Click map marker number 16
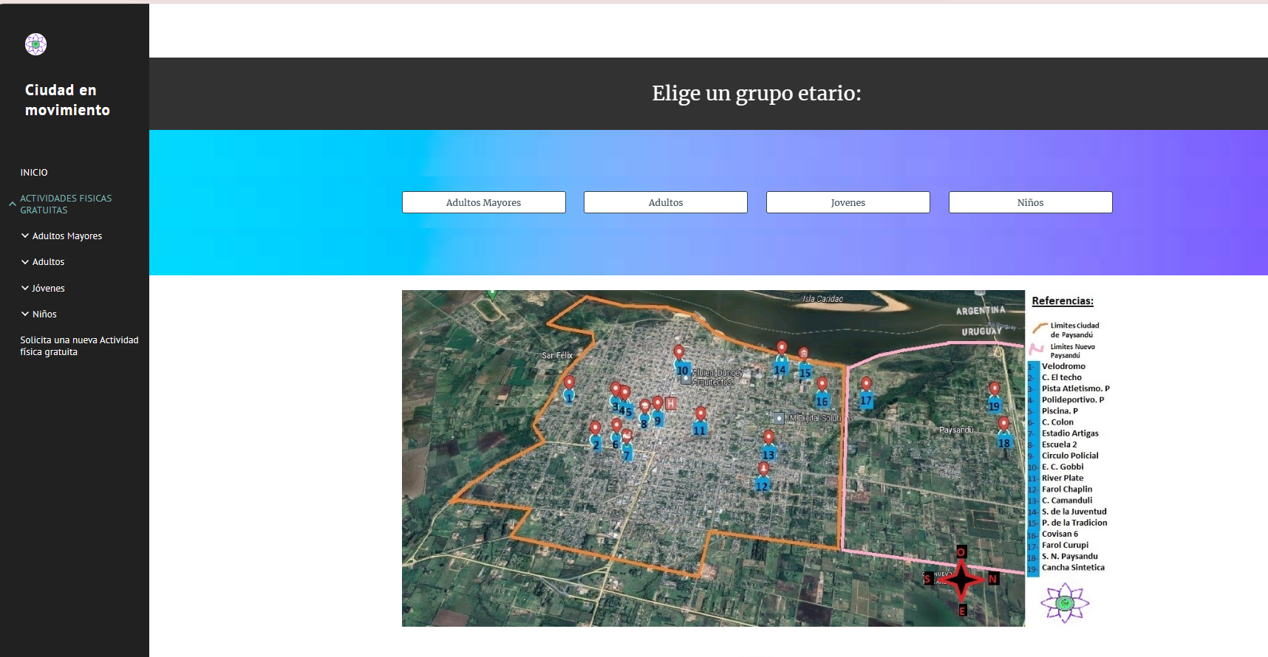This screenshot has width=1268, height=657. 822,385
